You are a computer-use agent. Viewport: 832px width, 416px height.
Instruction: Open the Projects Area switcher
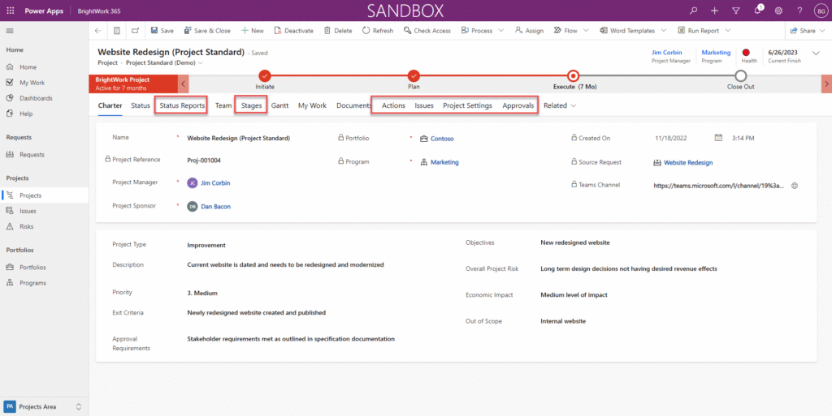(44, 406)
